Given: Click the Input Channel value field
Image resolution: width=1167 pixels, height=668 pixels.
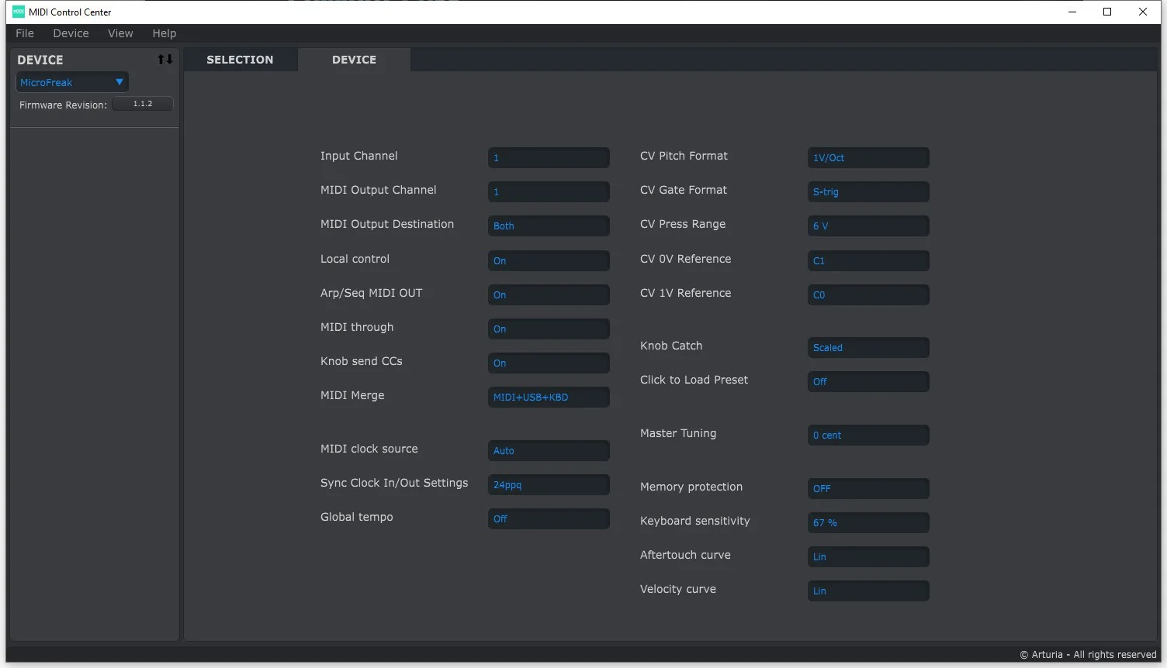Looking at the screenshot, I should 549,157.
